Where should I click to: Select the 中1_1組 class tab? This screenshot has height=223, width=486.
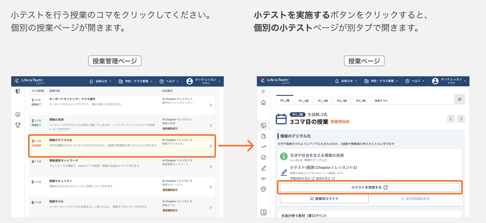[285, 100]
